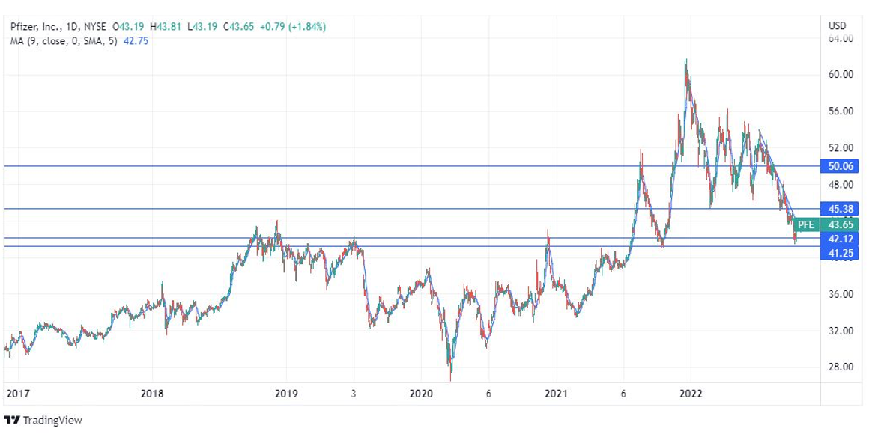Select the 2018 time axis label
The height and width of the screenshot is (440, 869).
point(152,394)
